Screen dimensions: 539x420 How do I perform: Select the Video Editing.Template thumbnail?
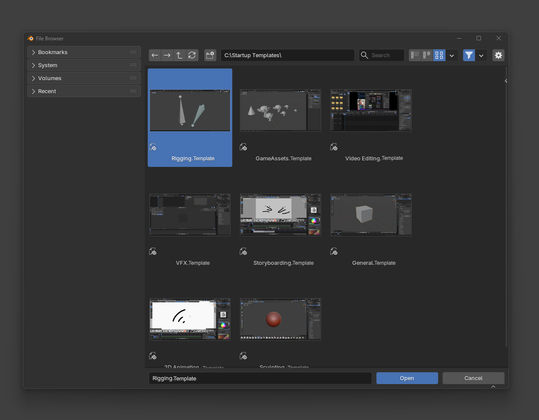tap(371, 111)
